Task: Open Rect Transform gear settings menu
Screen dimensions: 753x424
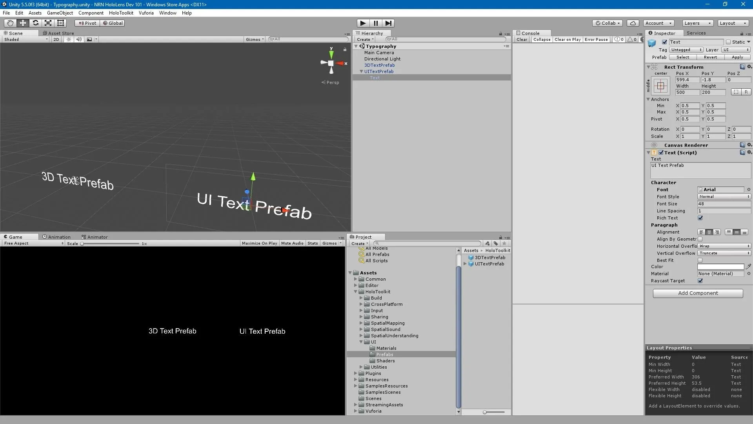Action: coord(749,67)
